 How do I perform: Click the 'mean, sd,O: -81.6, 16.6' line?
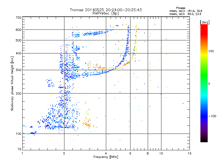pyautogui.click(x=186, y=11)
